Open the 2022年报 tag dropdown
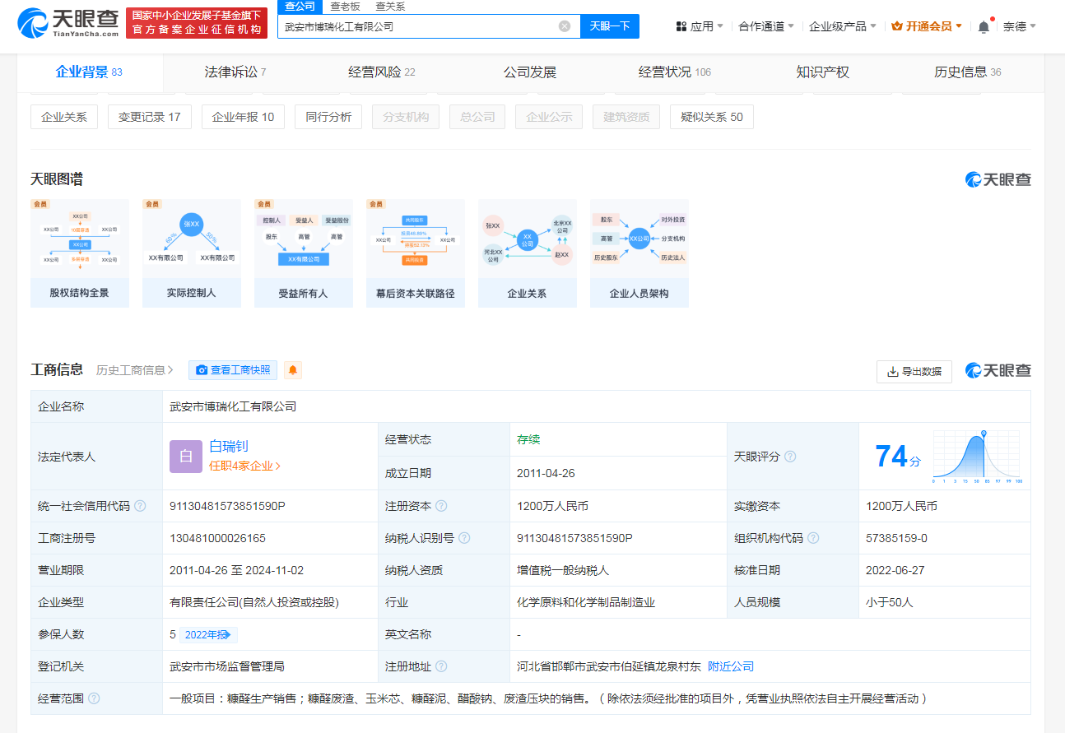This screenshot has width=1065, height=733. pos(209,634)
